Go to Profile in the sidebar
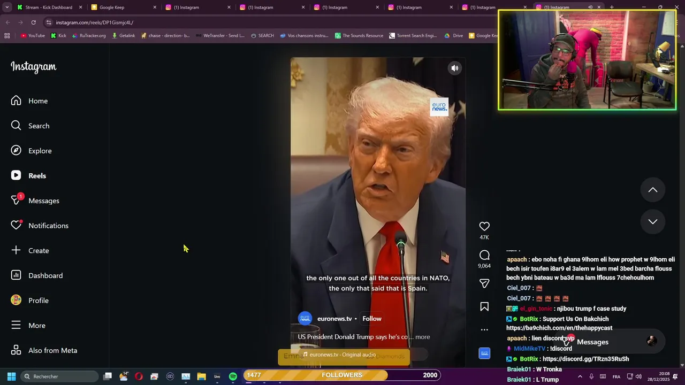 tap(30, 301)
